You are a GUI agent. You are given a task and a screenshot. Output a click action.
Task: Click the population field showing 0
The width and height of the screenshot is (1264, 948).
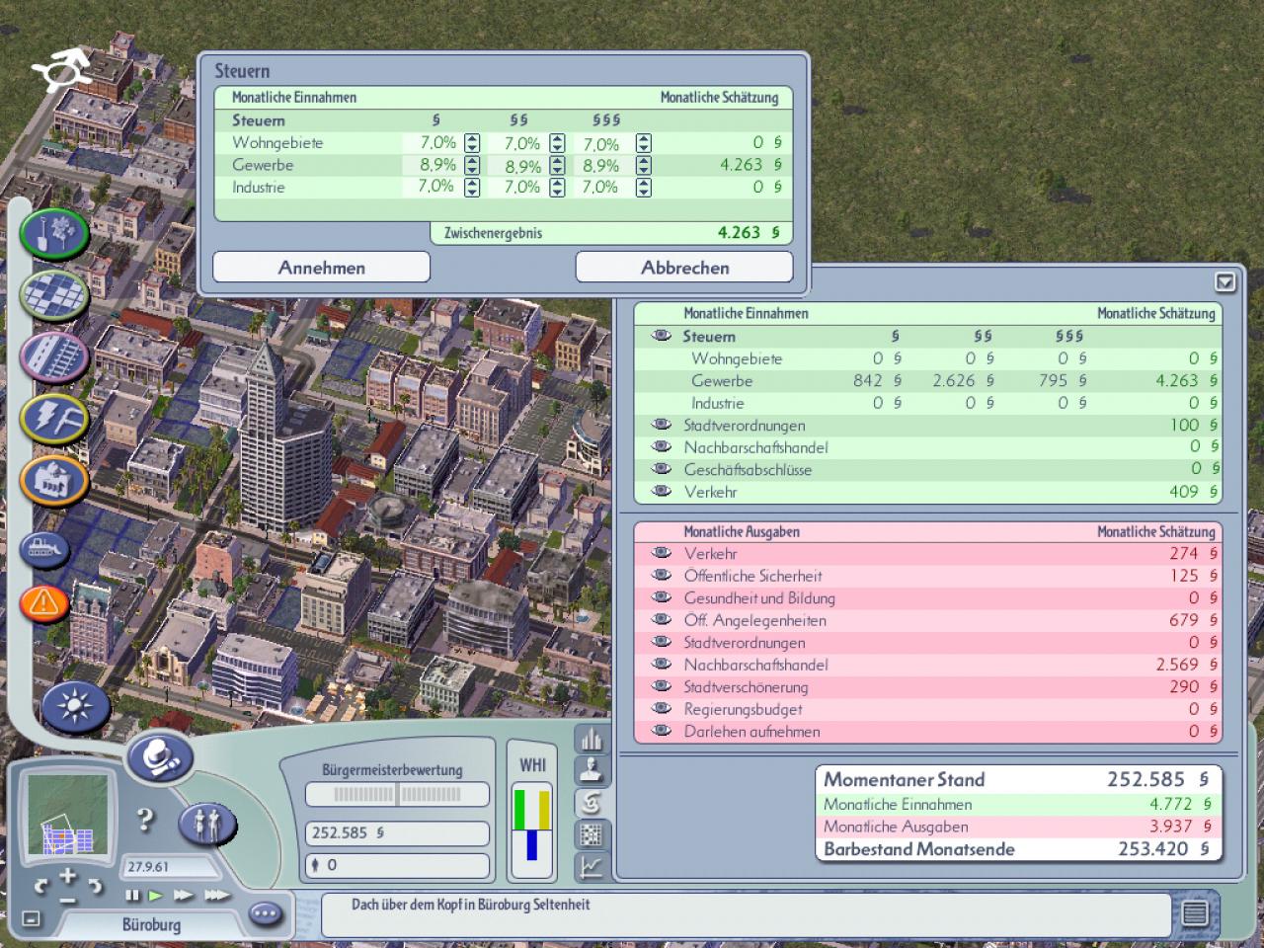pyautogui.click(x=397, y=865)
